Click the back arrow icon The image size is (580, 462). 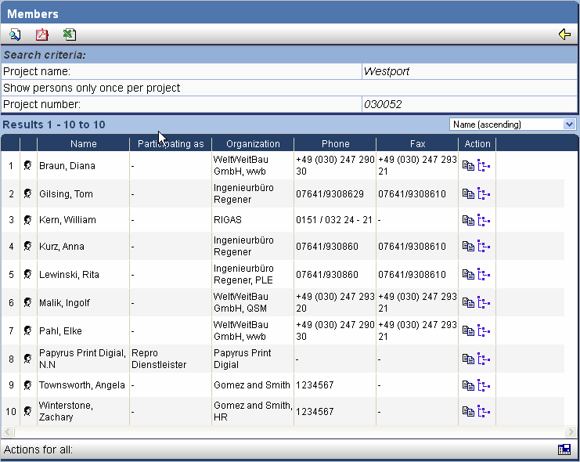564,34
